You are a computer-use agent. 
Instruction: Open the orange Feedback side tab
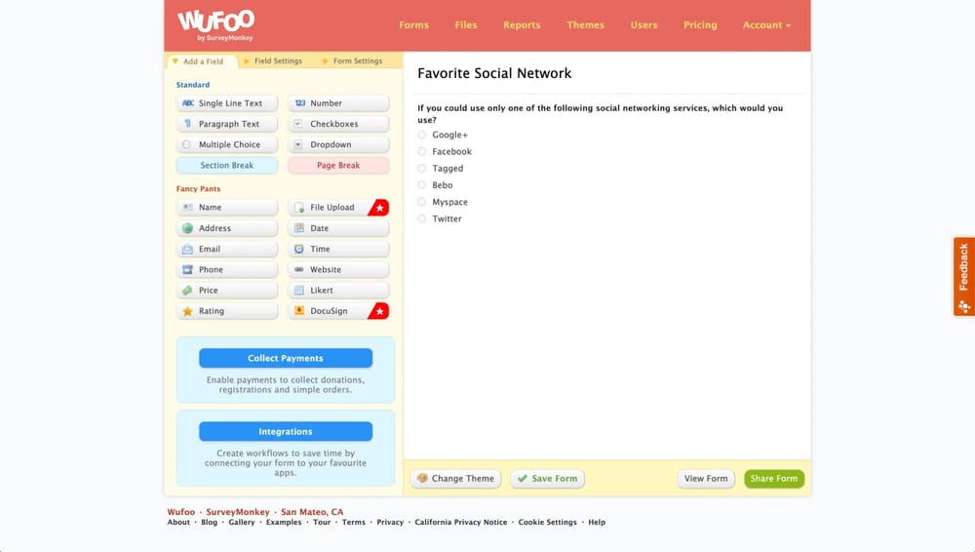coord(963,276)
